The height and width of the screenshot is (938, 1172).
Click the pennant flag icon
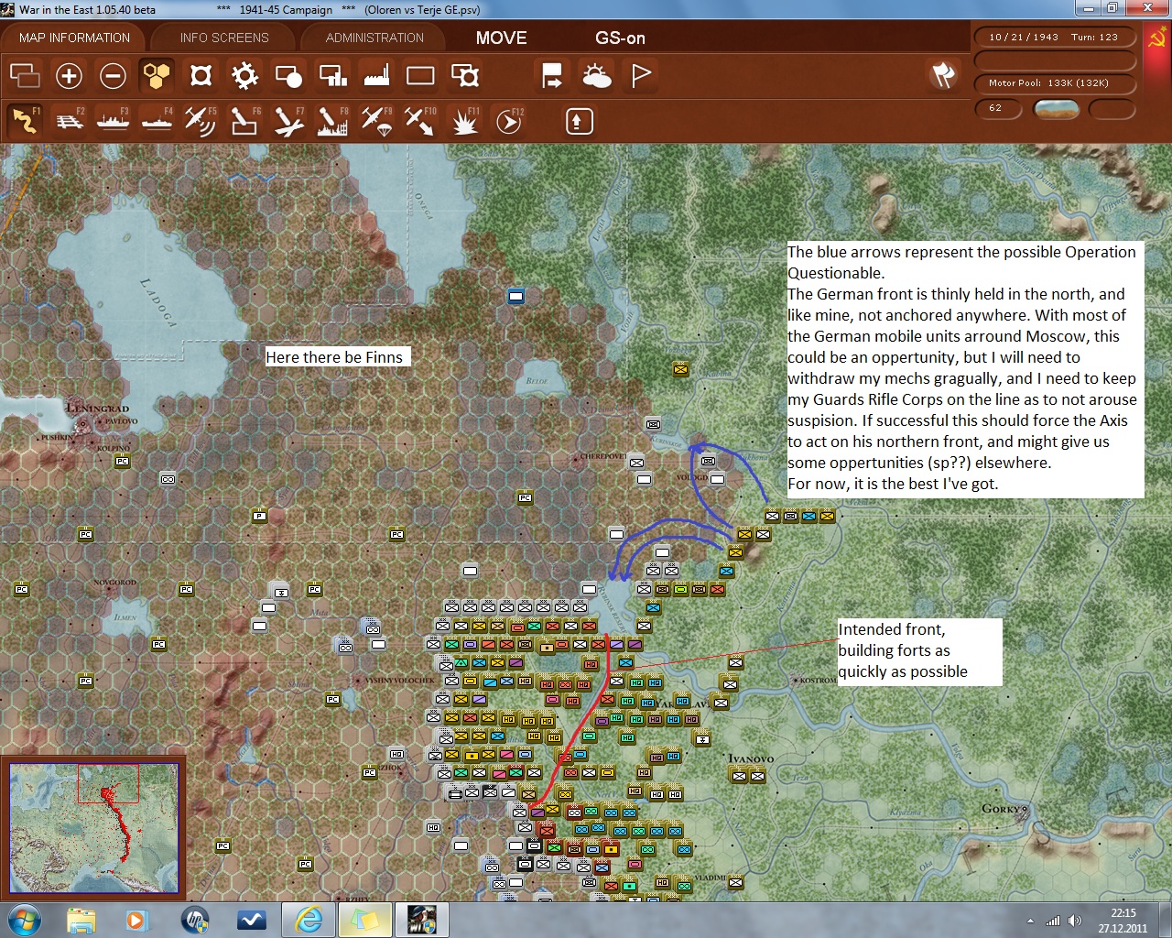641,75
